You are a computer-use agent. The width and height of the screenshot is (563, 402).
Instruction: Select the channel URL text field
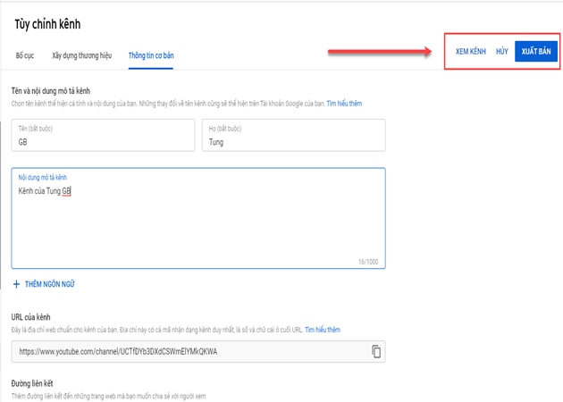[x=198, y=351]
